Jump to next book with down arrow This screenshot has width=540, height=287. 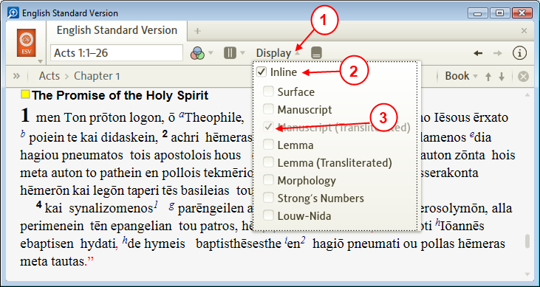(x=502, y=77)
